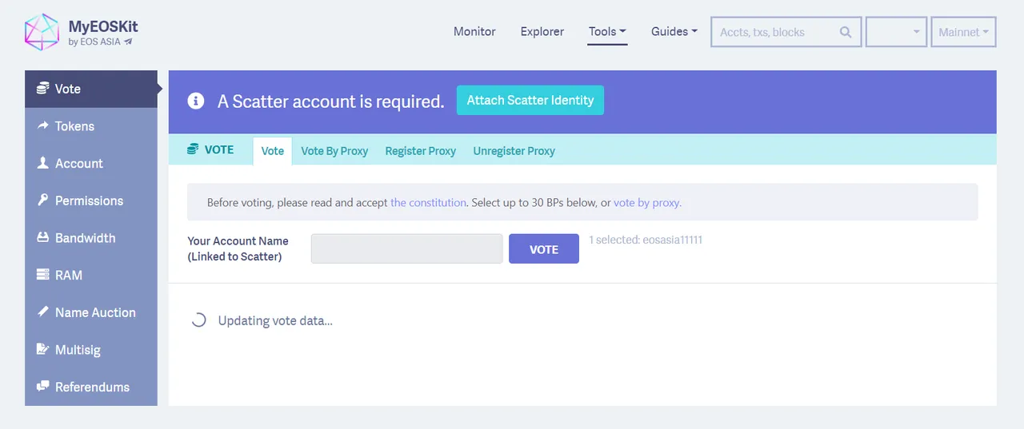Open Bandwidth via its sidebar icon
Screen dimensions: 1024x429
(x=43, y=237)
